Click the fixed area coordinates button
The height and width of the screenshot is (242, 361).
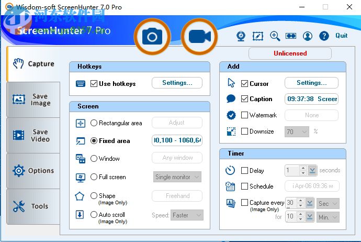coord(177,140)
